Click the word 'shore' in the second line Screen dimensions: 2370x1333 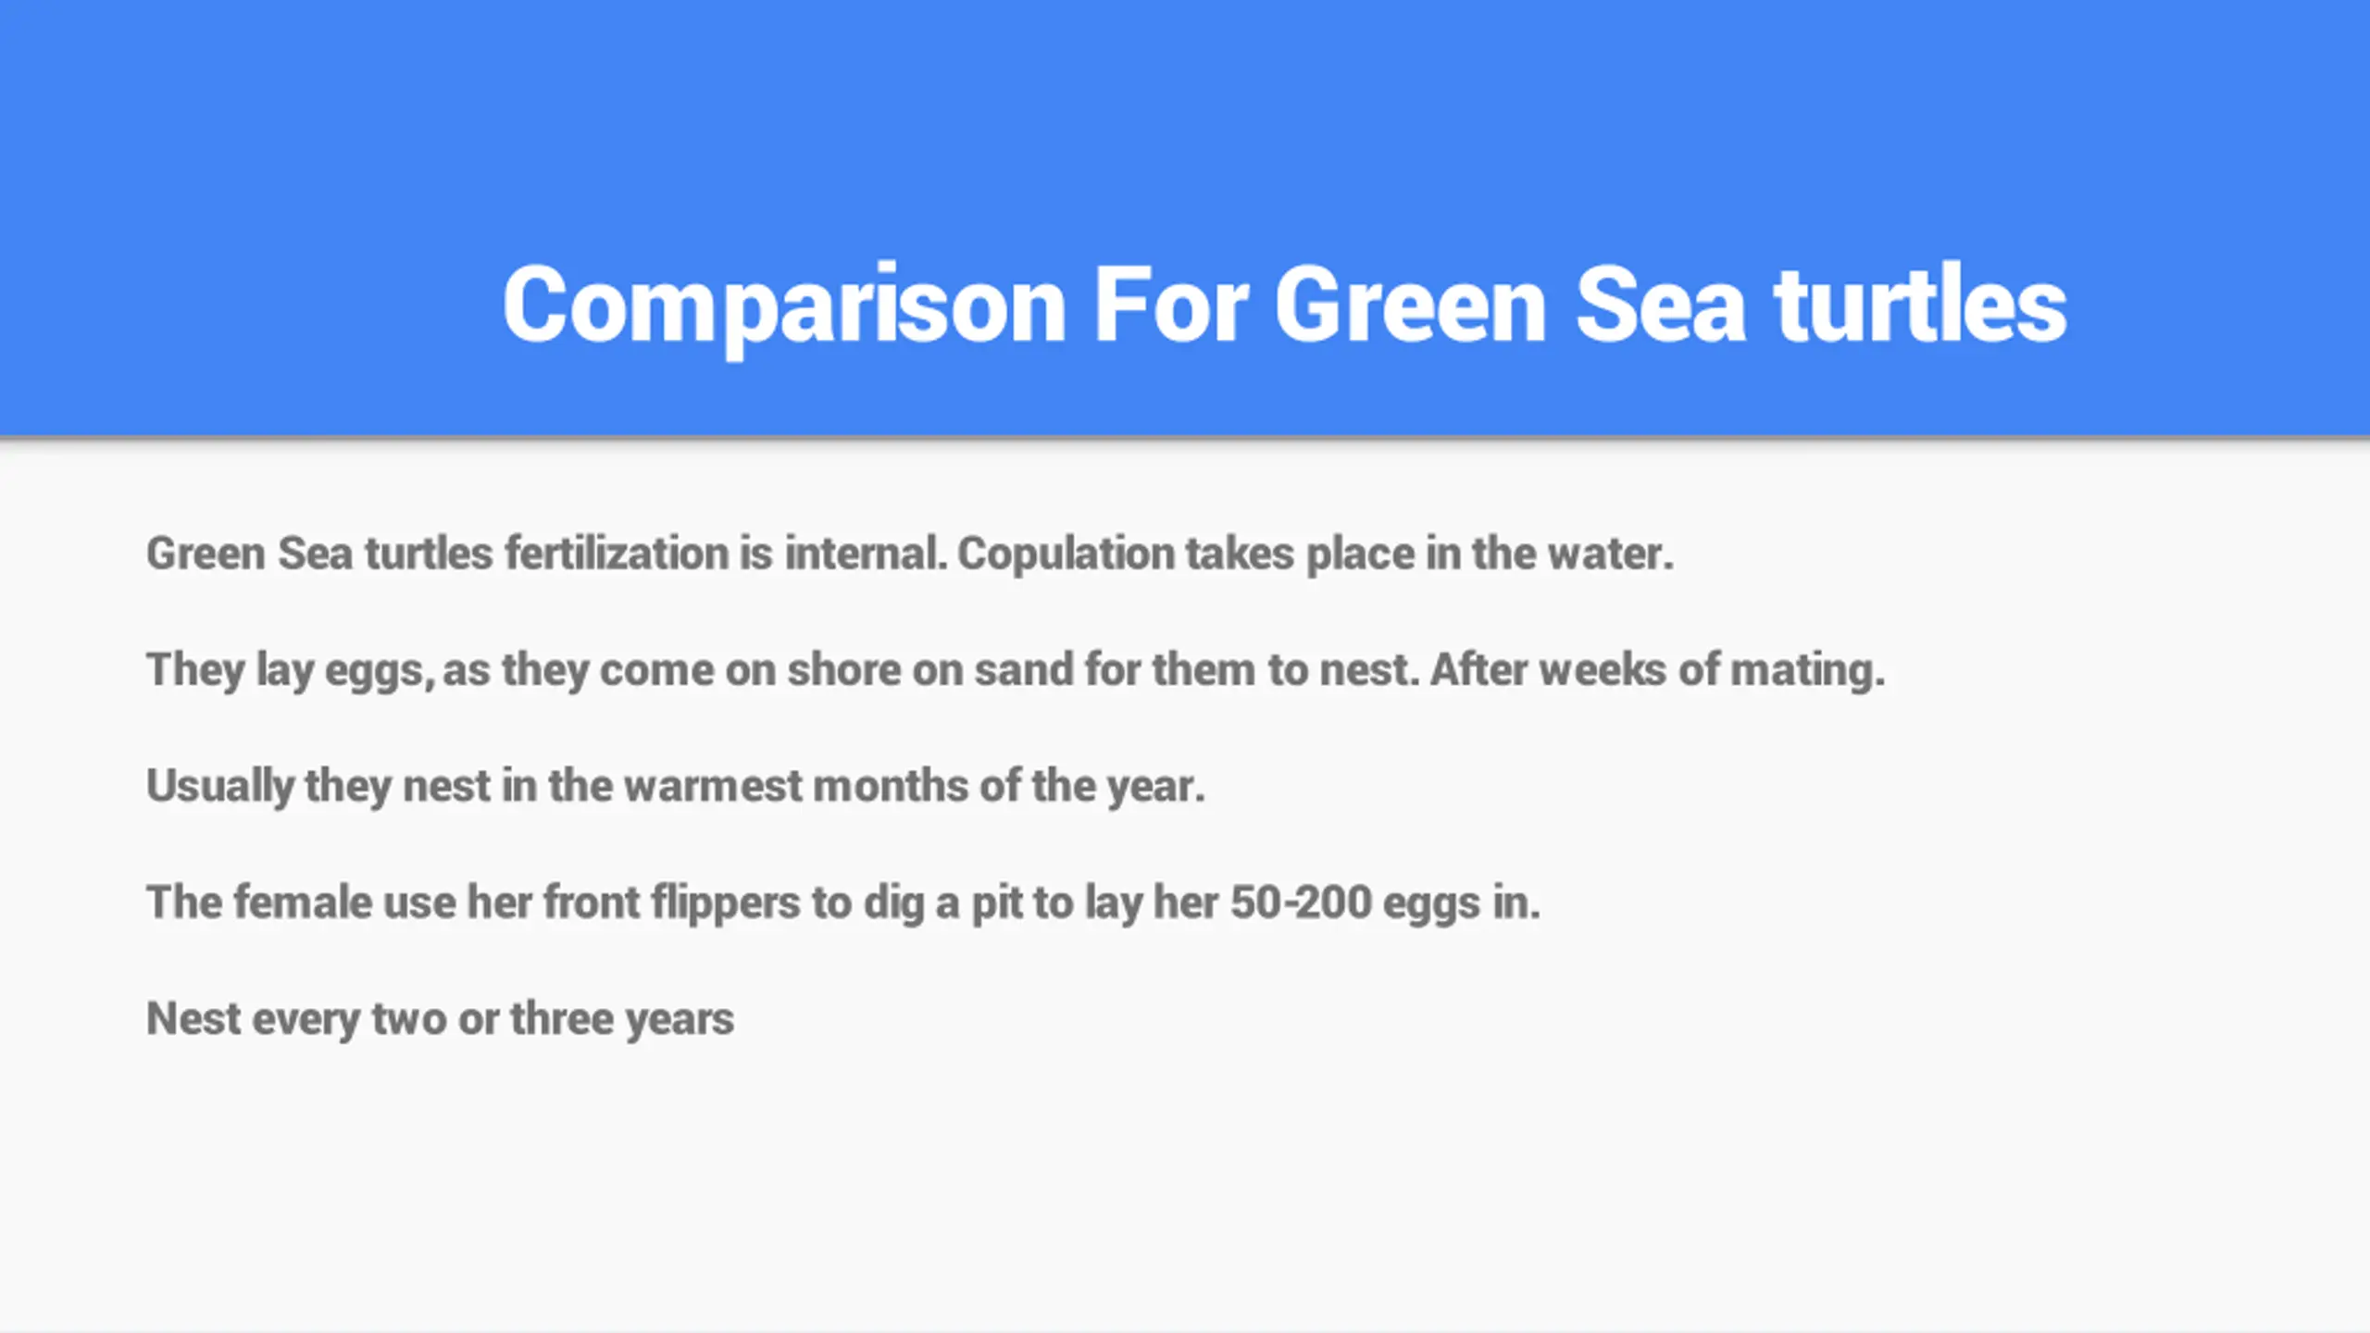843,669
